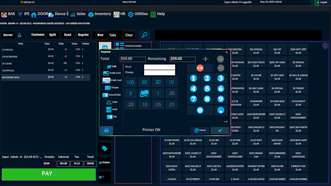
Task: Add a 50 dollar bill amount
Action: [x=144, y=82]
